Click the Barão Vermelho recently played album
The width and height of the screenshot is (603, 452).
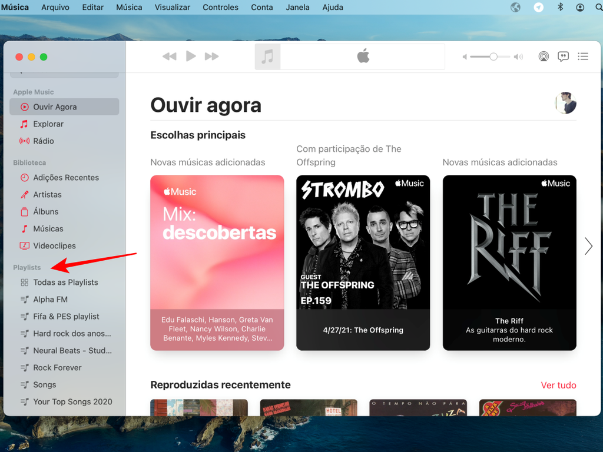(309, 407)
